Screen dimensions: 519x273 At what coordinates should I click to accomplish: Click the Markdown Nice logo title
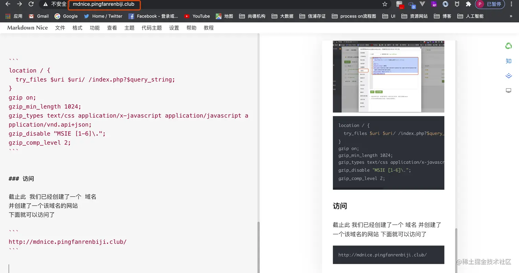click(x=27, y=28)
